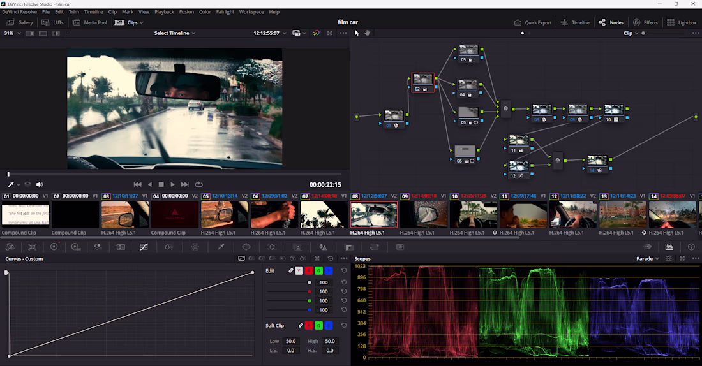
Task: Open the Playback menu
Action: click(164, 12)
